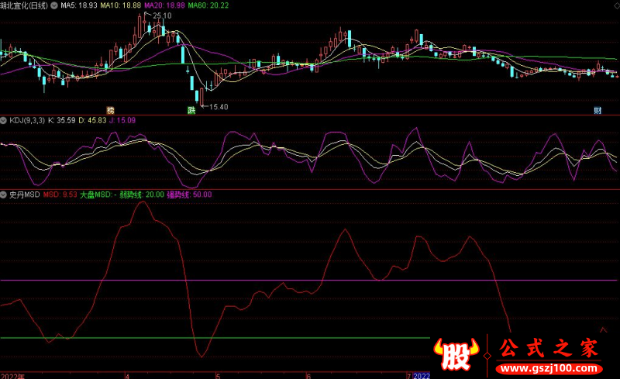Click the 25.10 high price label
This screenshot has height=379, width=620.
[163, 16]
